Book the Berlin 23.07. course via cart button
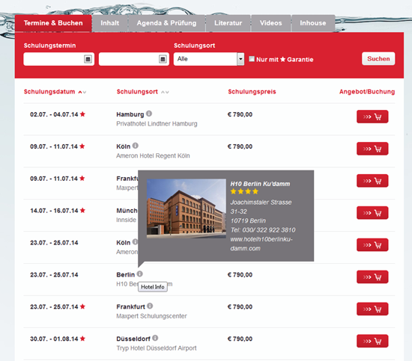The image size is (412, 361). [x=372, y=277]
